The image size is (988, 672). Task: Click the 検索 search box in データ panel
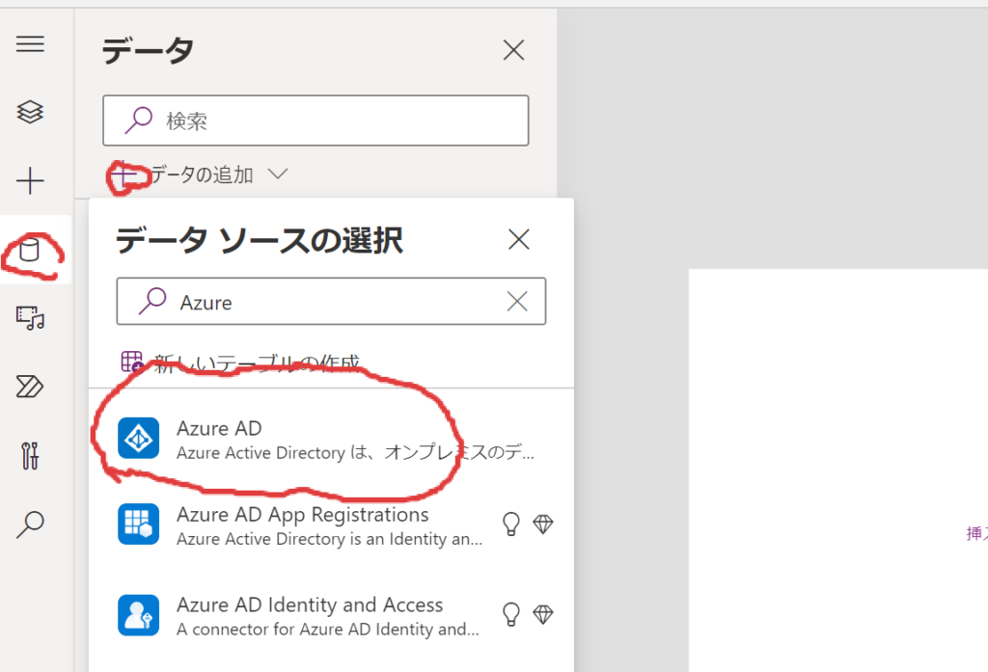[x=316, y=121]
